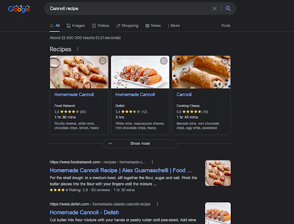The height and width of the screenshot is (224, 294).
Task: Bookmark the Delish Homemade Cannoli recipe
Action: click(x=164, y=61)
